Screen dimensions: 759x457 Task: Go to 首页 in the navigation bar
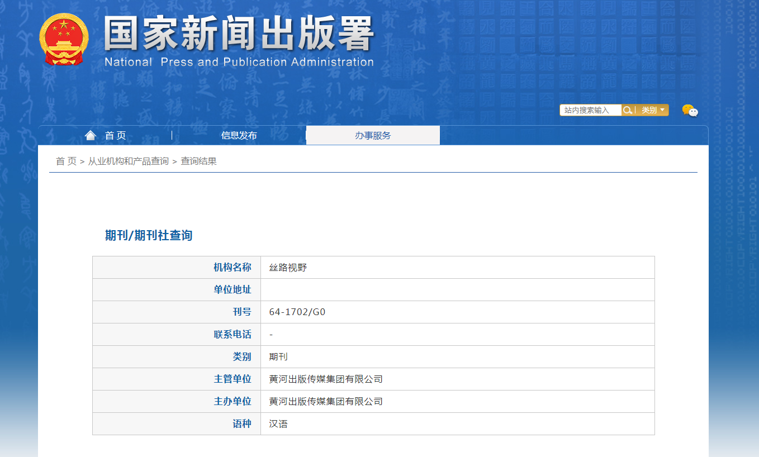(116, 135)
